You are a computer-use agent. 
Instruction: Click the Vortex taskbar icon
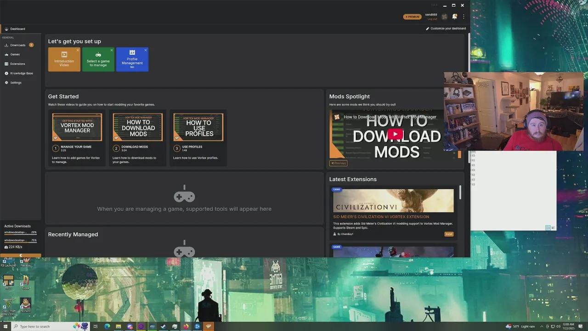(x=209, y=326)
